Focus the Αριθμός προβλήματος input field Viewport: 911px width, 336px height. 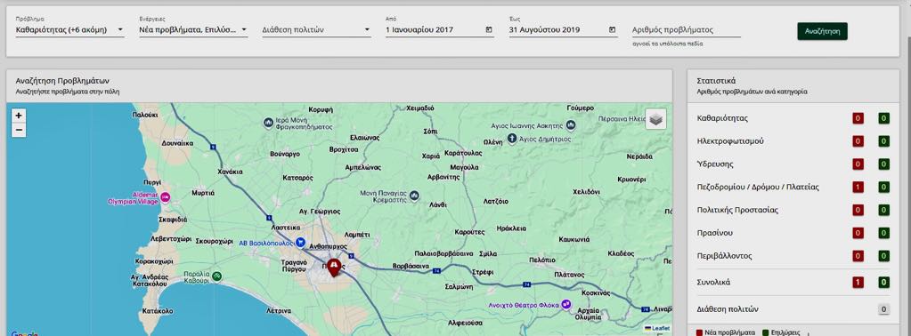pyautogui.click(x=687, y=29)
